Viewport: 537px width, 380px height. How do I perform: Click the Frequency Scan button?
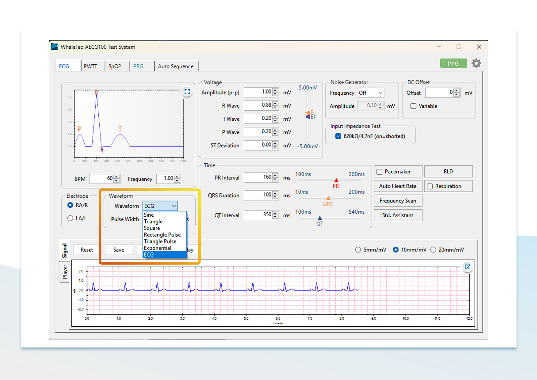(x=398, y=201)
